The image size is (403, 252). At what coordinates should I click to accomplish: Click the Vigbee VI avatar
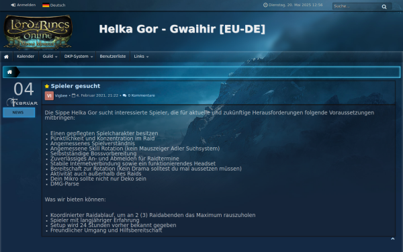(49, 95)
